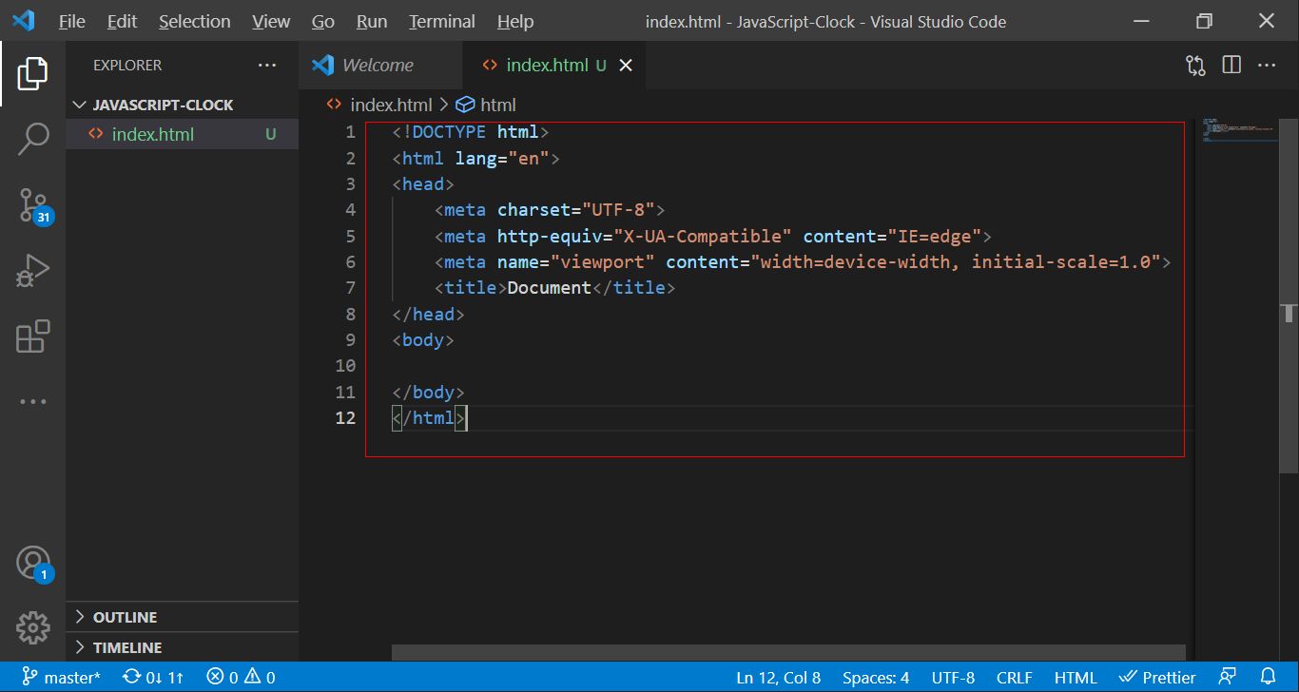Image resolution: width=1299 pixels, height=692 pixels.
Task: Open Explorer views and more actions ellipsis
Action: point(267,66)
